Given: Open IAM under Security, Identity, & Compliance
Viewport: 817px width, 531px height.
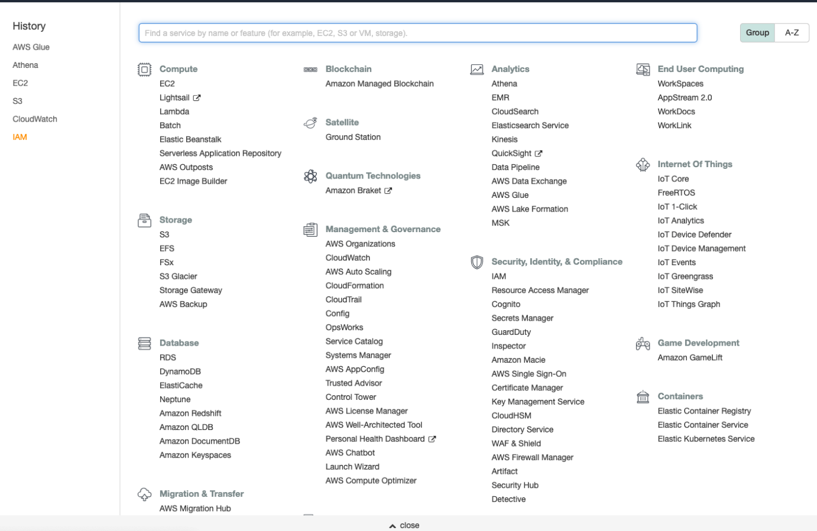Looking at the screenshot, I should point(499,276).
